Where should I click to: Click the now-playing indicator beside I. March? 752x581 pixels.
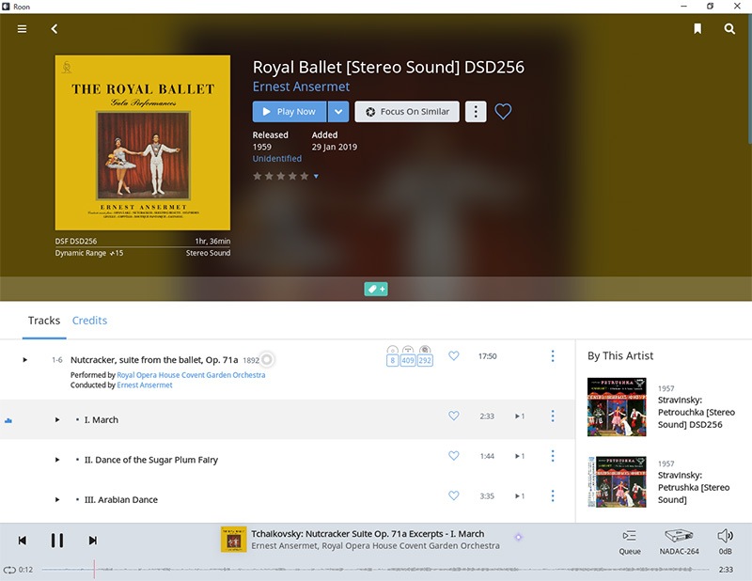[8, 421]
